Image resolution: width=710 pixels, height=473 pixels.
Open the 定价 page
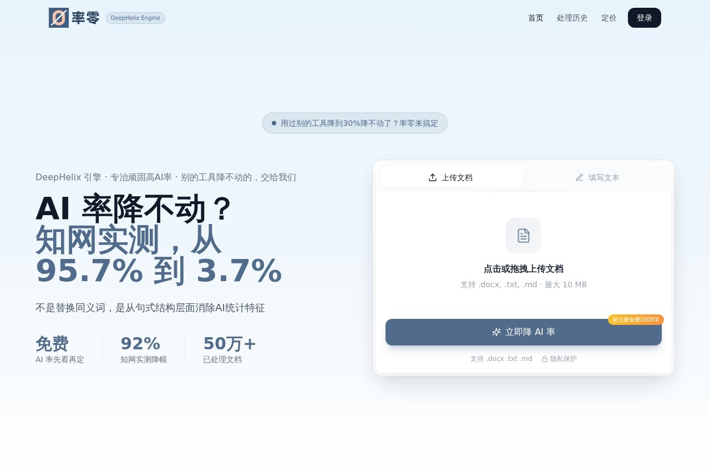pyautogui.click(x=609, y=18)
